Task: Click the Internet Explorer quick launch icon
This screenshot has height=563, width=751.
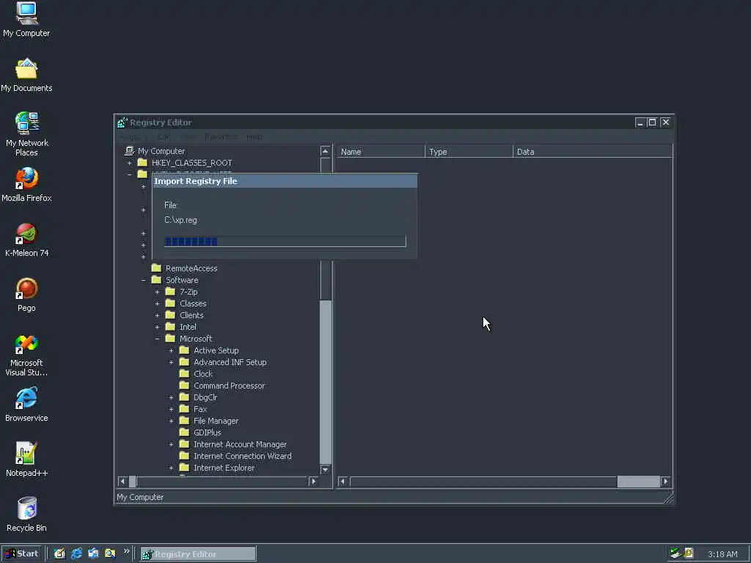Action: [76, 553]
